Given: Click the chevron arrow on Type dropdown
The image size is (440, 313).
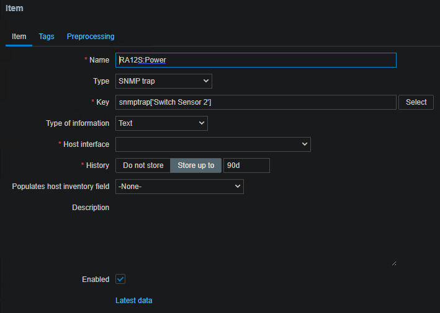Looking at the screenshot, I should [206, 81].
